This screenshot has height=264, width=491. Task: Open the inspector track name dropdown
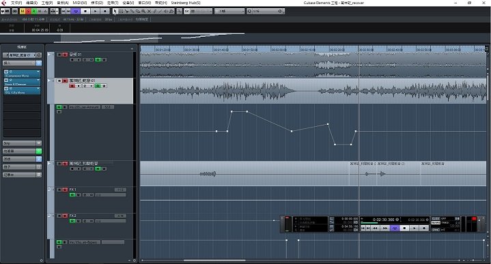tap(22, 55)
